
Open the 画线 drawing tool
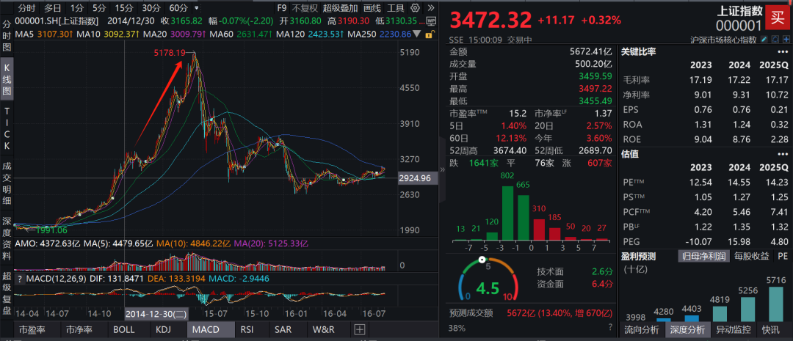[x=372, y=8]
